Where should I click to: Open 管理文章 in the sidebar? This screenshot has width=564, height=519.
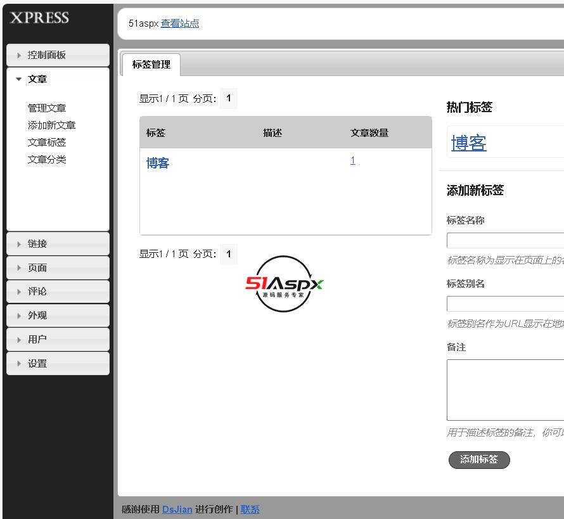pyautogui.click(x=47, y=108)
